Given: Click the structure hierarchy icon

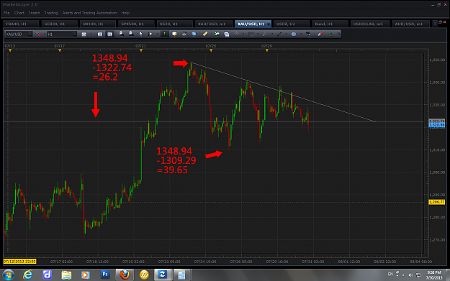Looking at the screenshot, I should tap(331, 34).
